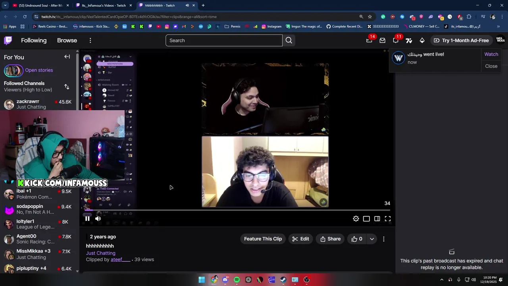Open the Imgur bookmark

tap(304, 27)
